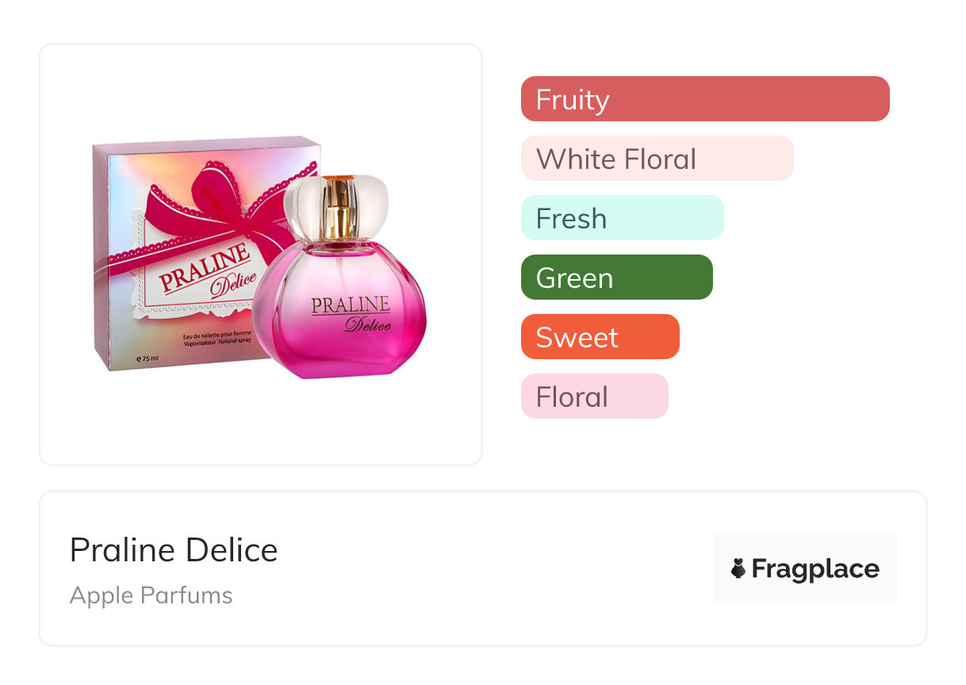Click the Fragplace perfume bottle logo icon
Viewport: 966px width, 685px height.
pyautogui.click(x=738, y=568)
